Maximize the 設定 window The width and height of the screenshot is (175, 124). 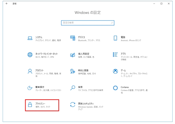pos(161,3)
